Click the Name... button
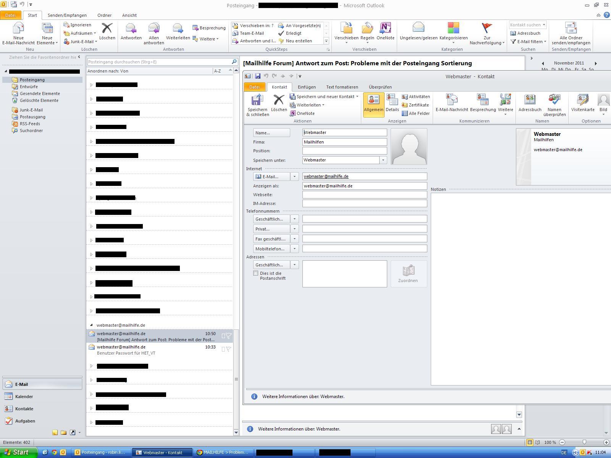This screenshot has height=458, width=611. tap(272, 133)
